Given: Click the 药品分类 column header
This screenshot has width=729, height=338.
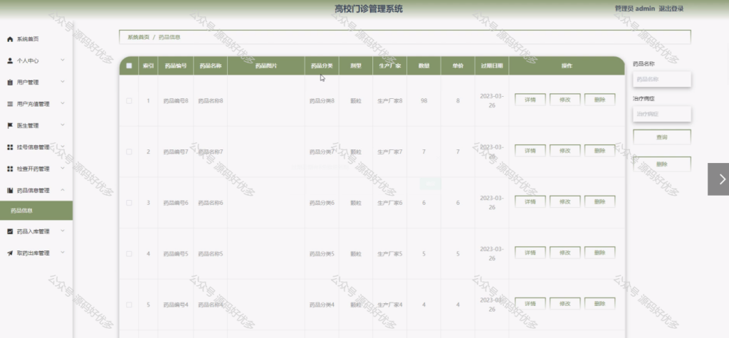Looking at the screenshot, I should (x=322, y=65).
